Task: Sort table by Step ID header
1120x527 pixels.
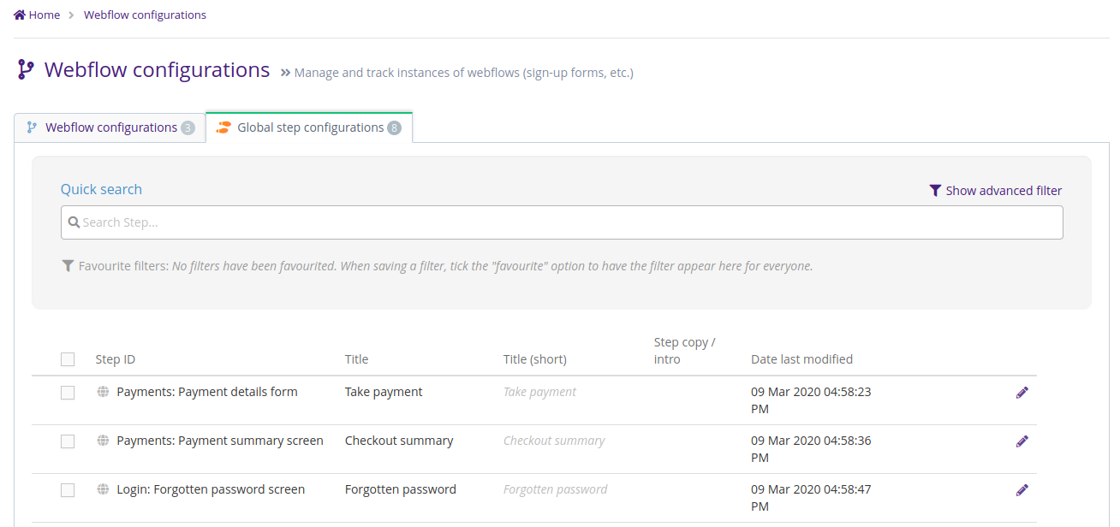Action: 115,359
